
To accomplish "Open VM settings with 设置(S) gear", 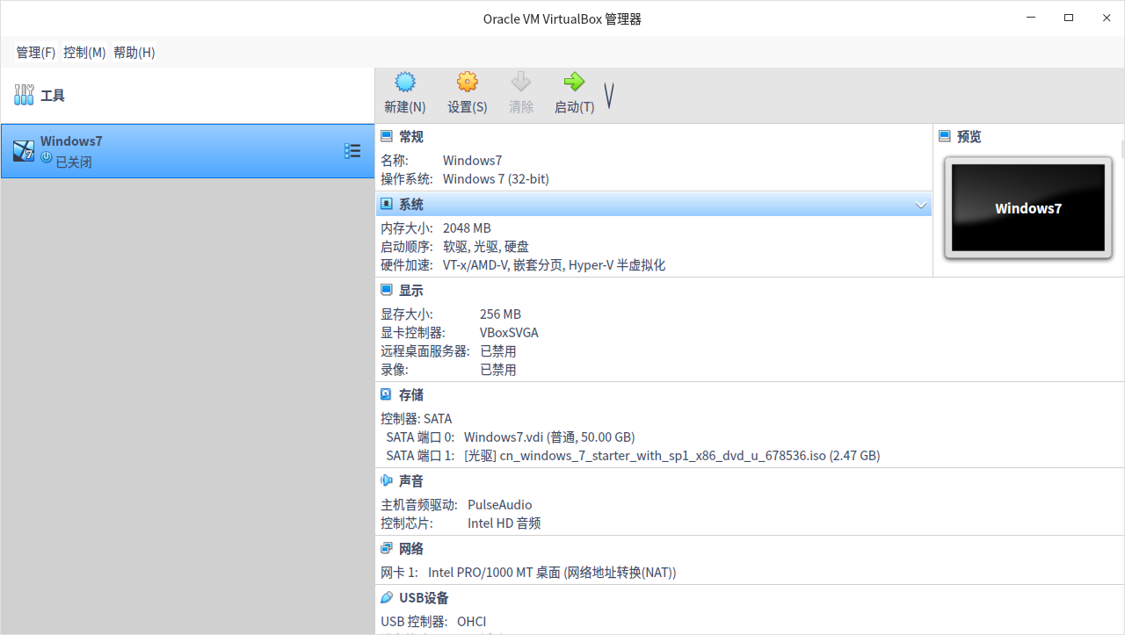I will pyautogui.click(x=467, y=93).
